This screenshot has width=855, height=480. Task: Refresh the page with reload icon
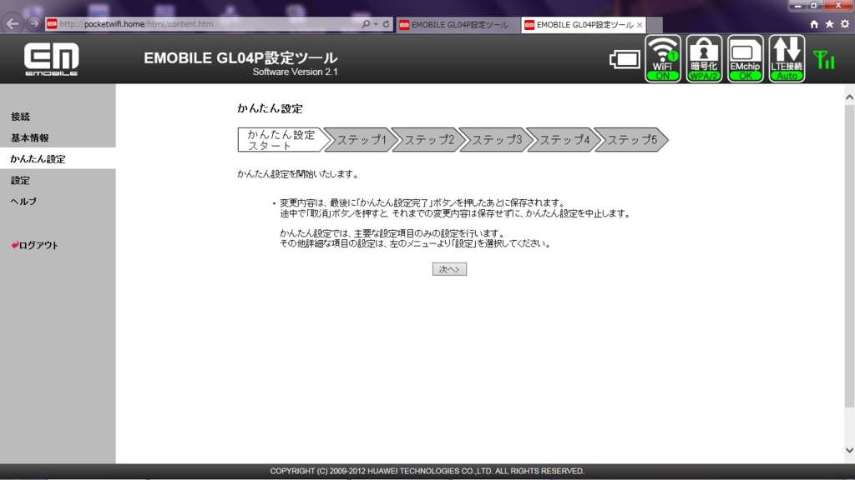pyautogui.click(x=386, y=24)
